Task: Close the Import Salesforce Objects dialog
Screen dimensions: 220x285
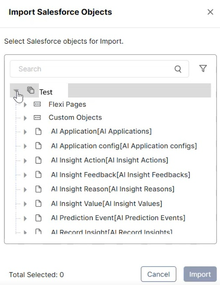Action: (210, 12)
